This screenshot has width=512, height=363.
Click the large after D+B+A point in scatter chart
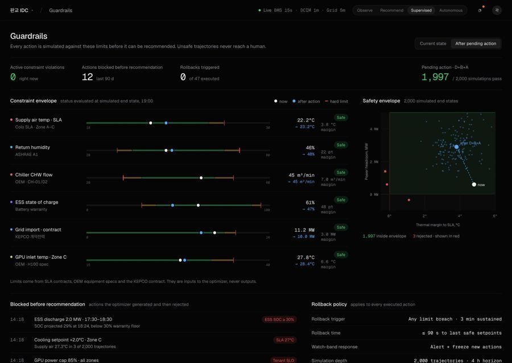(x=456, y=147)
